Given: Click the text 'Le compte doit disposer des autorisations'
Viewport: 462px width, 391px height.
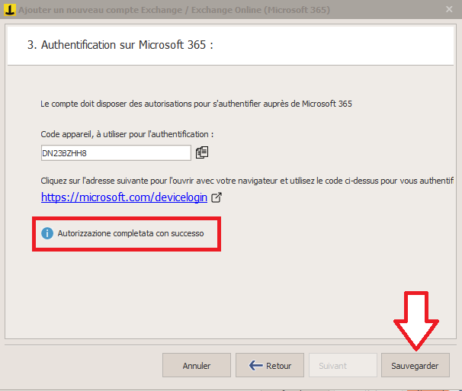Looking at the screenshot, I should tap(125, 104).
